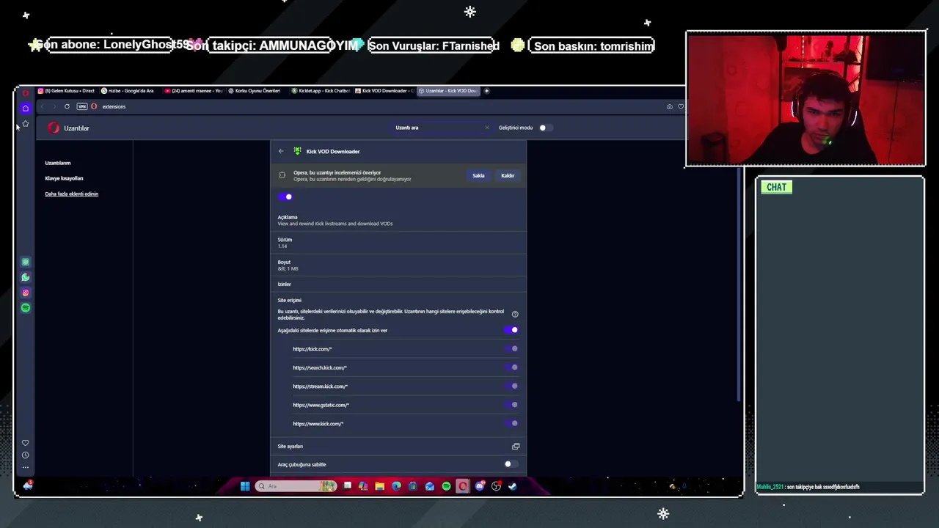Image resolution: width=939 pixels, height=528 pixels.
Task: Open the Site ayarları row
Action: [x=398, y=446]
